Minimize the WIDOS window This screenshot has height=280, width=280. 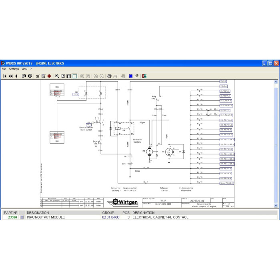point(265,63)
